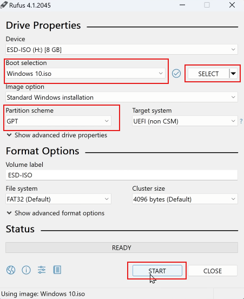Click the SELECT button
The width and height of the screenshot is (244, 299).
point(208,74)
